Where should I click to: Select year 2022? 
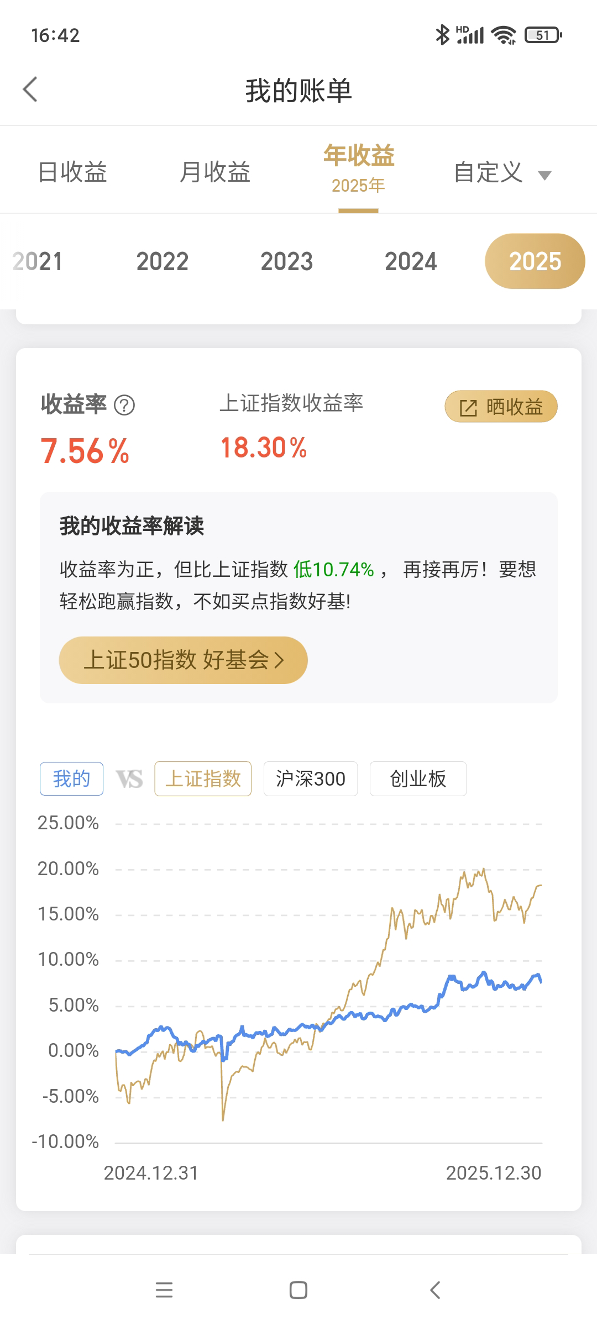pyautogui.click(x=163, y=261)
